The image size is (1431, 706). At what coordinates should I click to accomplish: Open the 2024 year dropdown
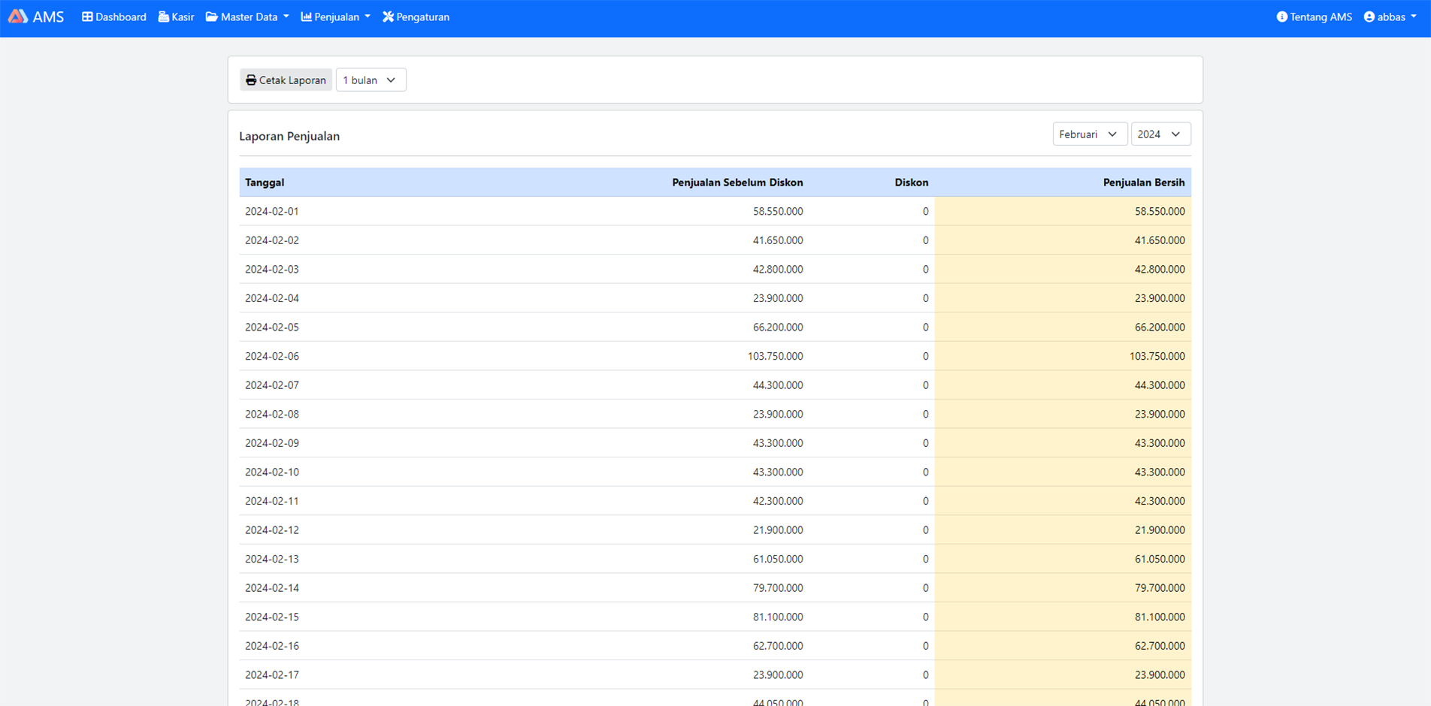point(1161,134)
